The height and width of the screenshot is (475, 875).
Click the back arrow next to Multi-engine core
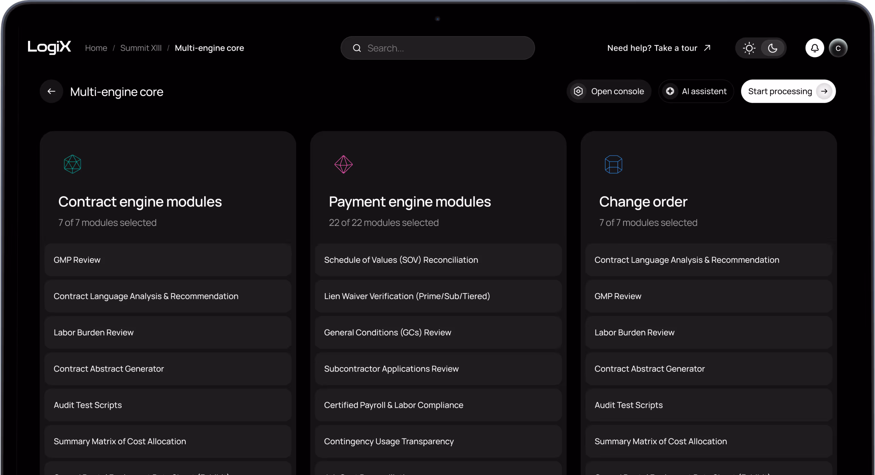pos(51,91)
